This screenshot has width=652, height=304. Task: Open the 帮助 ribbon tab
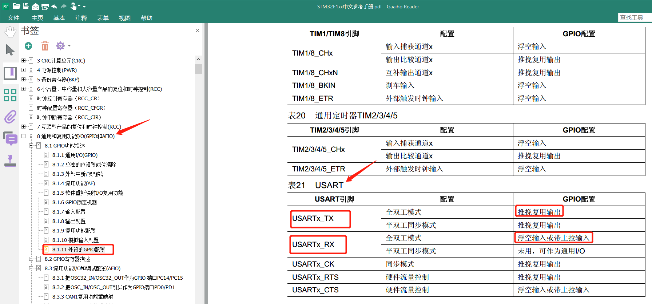tap(147, 18)
